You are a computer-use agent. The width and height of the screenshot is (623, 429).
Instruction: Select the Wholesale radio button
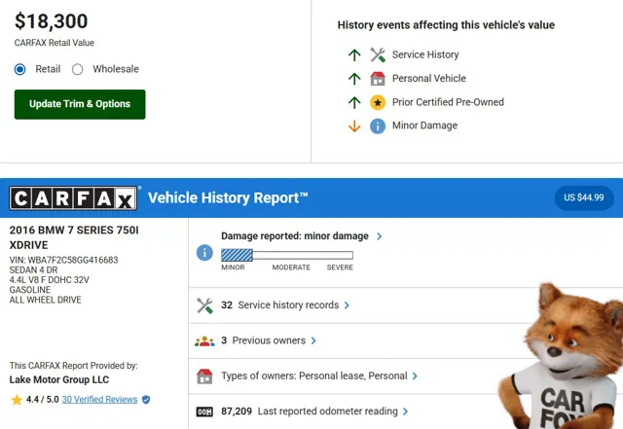click(78, 69)
